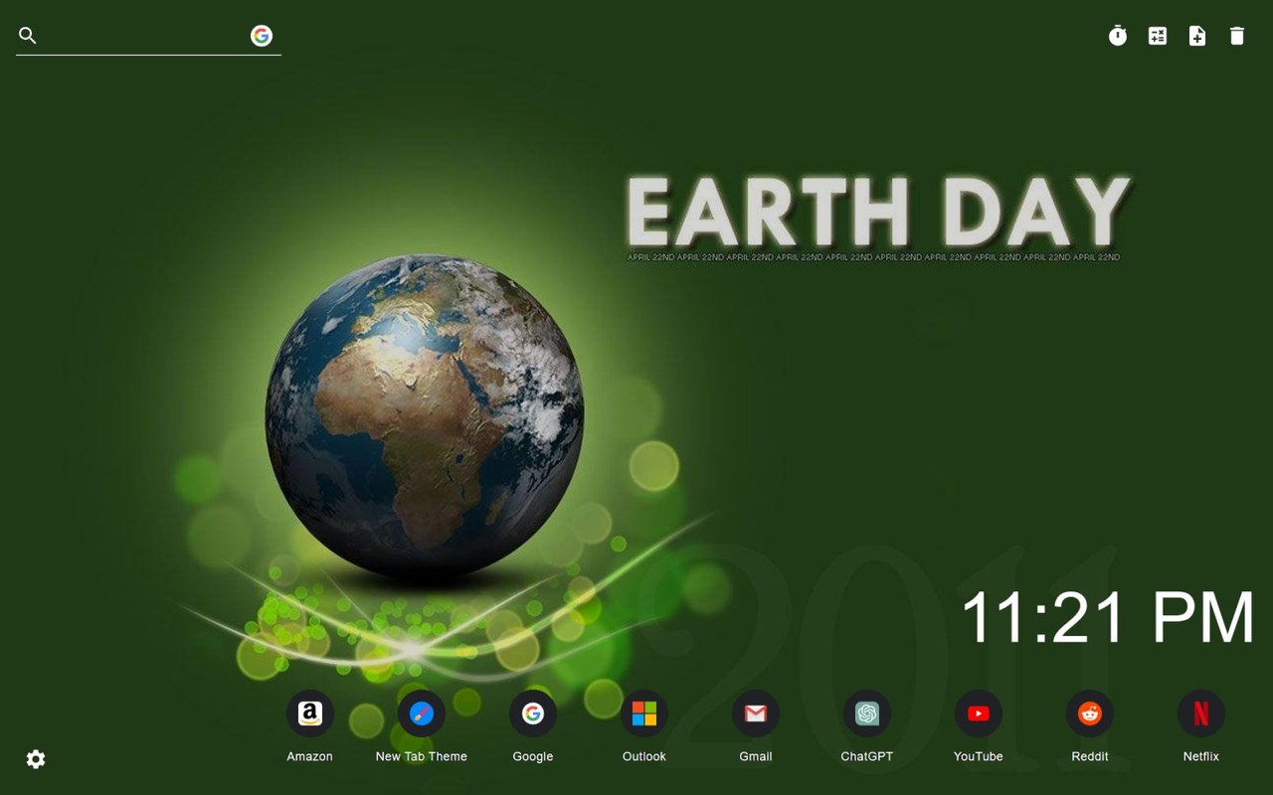The width and height of the screenshot is (1273, 795).
Task: Click the Amazon label text
Action: tap(310, 756)
